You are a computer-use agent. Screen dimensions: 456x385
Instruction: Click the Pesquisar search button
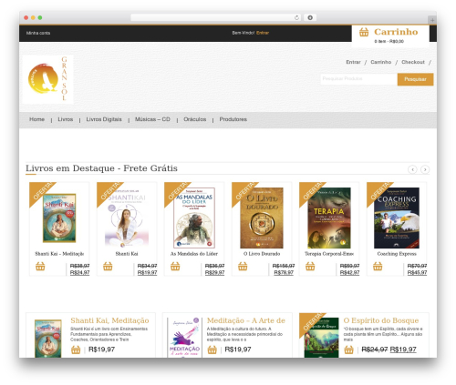click(x=415, y=79)
